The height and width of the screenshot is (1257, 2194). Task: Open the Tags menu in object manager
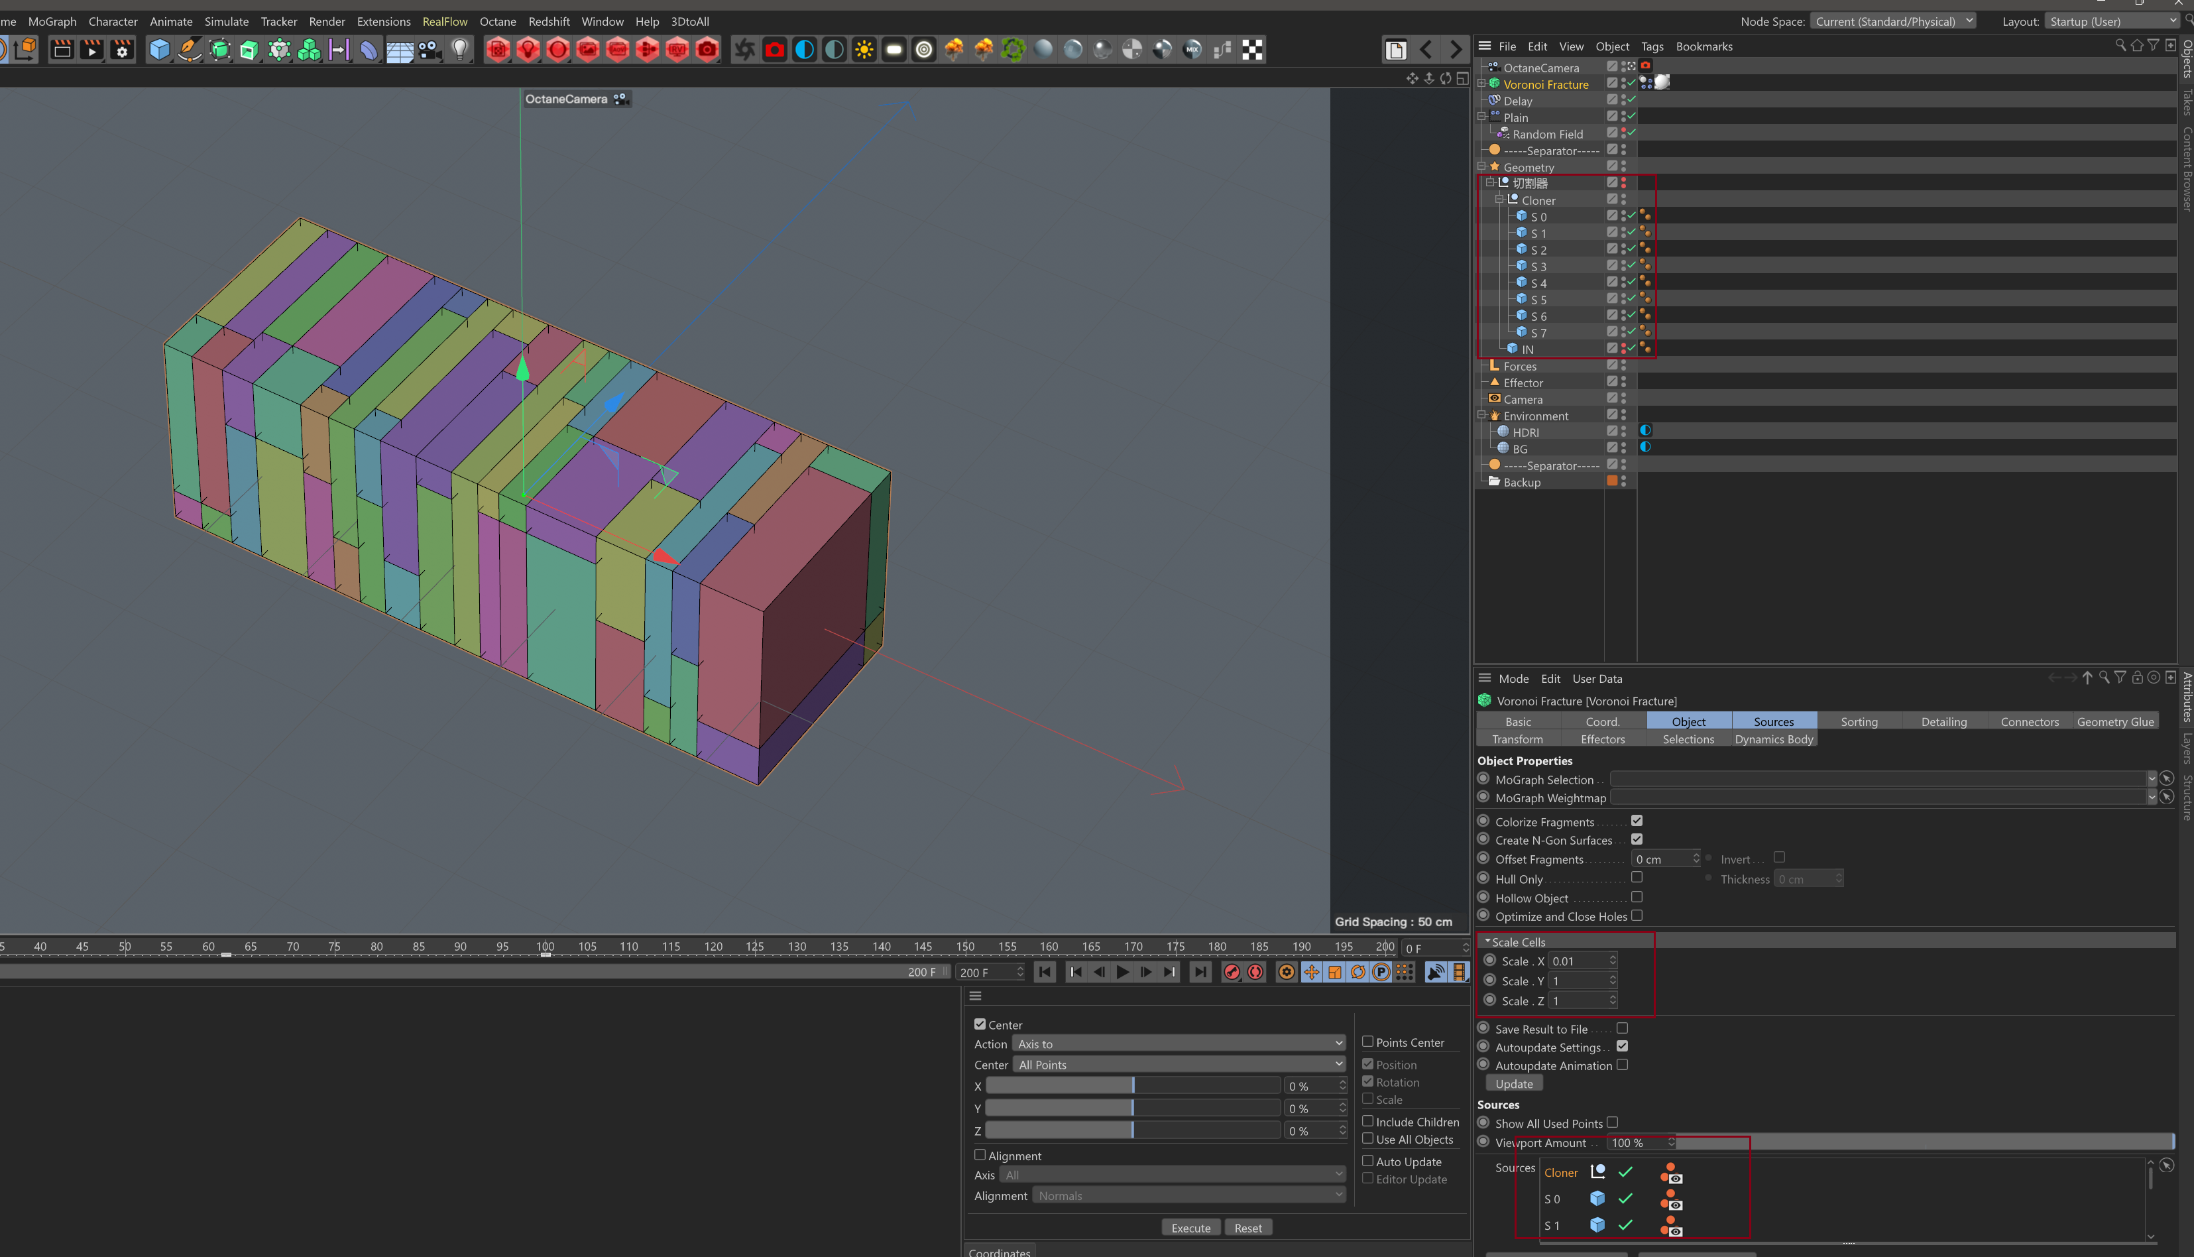tap(1652, 46)
